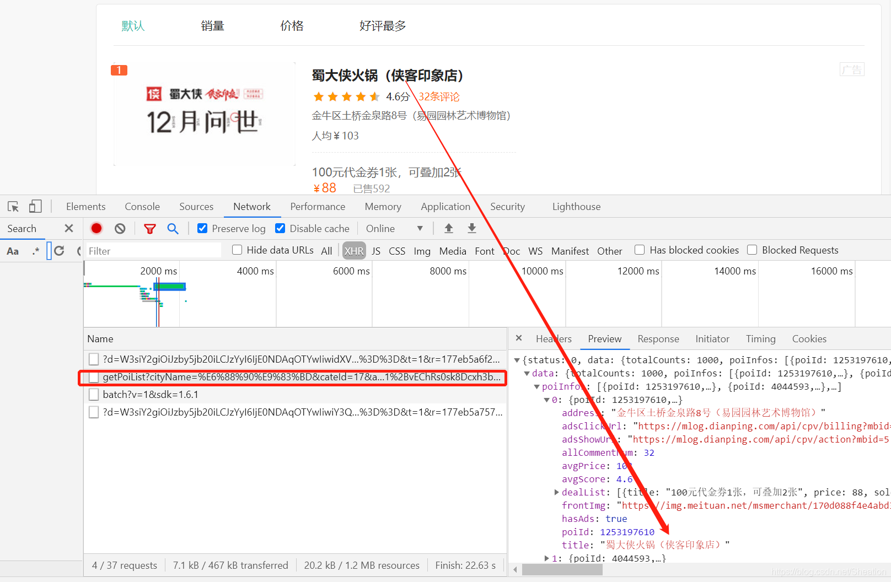
Task: Filter requests by JS type
Action: click(376, 251)
